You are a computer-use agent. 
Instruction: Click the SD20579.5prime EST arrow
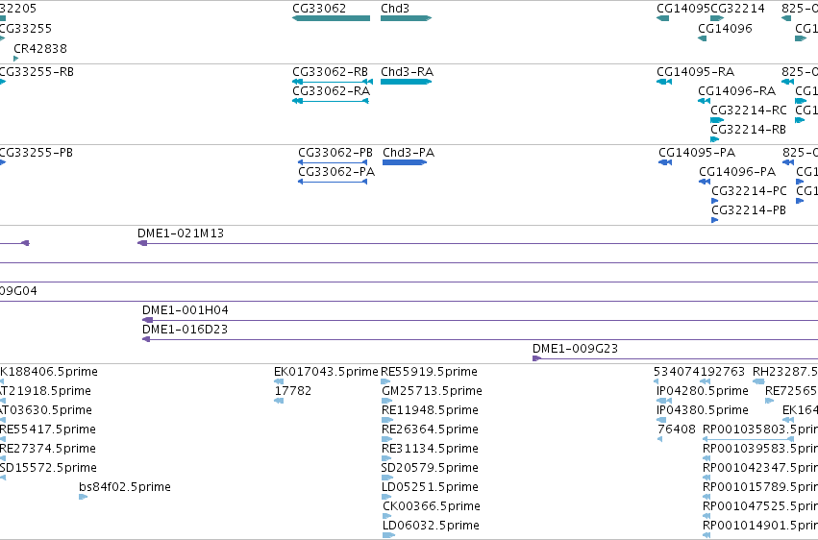387,478
